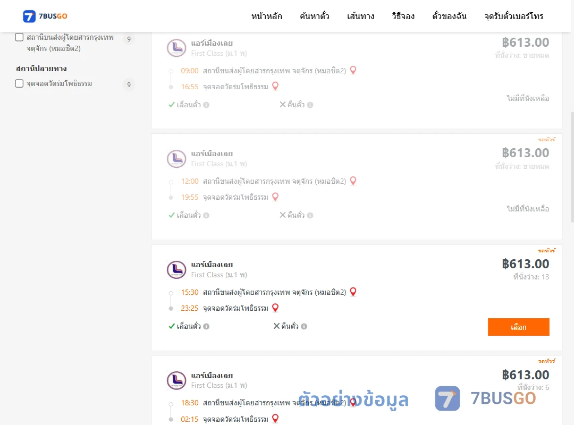This screenshot has width=574, height=425.
Task: Click operator logo on the 12:00 trip
Action: (176, 159)
